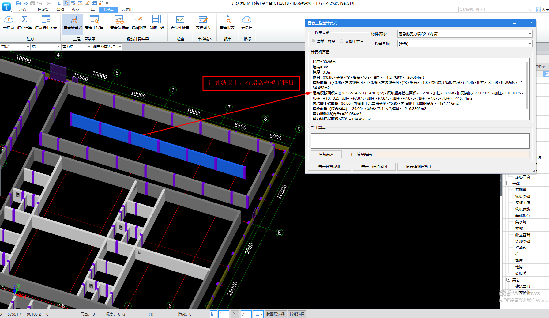Open 钢筋三维 view tool
Image resolution: width=549 pixels, height=318 pixels.
click(157, 23)
